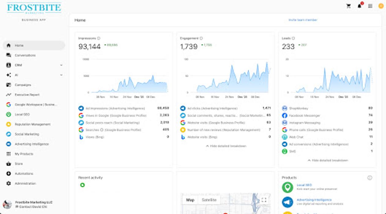Select the Map view option
Viewport: 386px width, 214px height.
coord(190,200)
